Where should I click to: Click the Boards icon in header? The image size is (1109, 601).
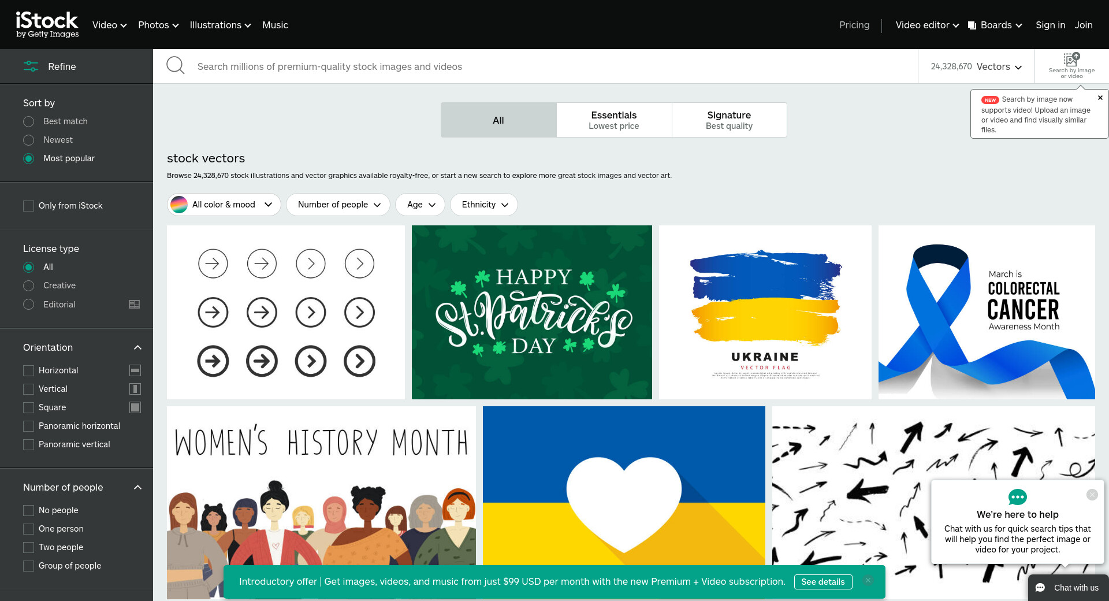(x=972, y=25)
